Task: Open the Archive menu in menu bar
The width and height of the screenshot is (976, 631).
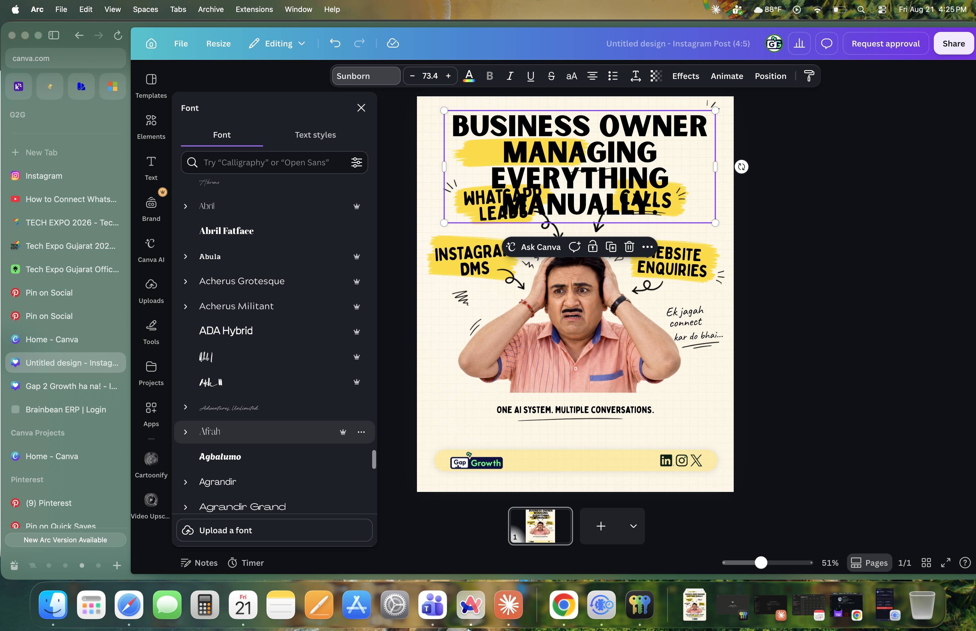Action: click(x=210, y=9)
